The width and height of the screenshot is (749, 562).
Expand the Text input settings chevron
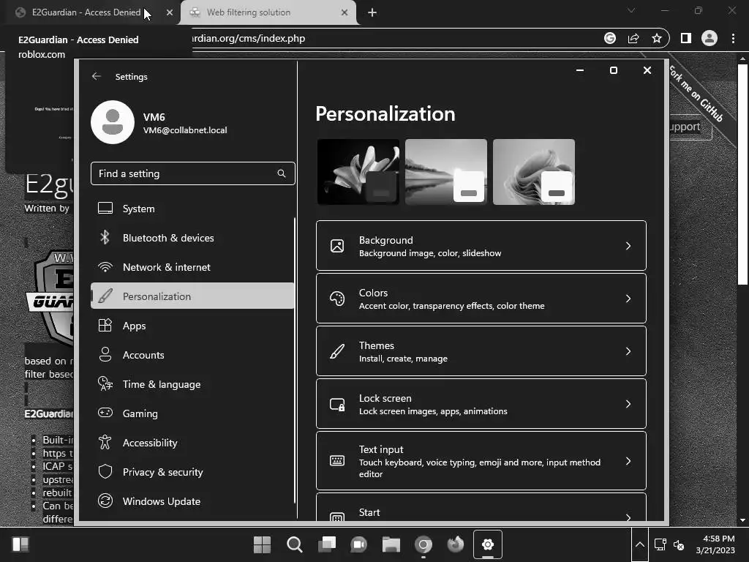click(x=628, y=461)
